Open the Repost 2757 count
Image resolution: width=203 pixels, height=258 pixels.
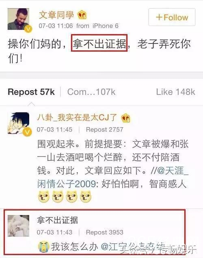pyautogui.click(x=104, y=130)
